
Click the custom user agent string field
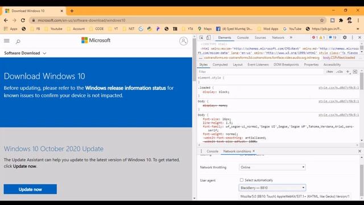[295, 196]
